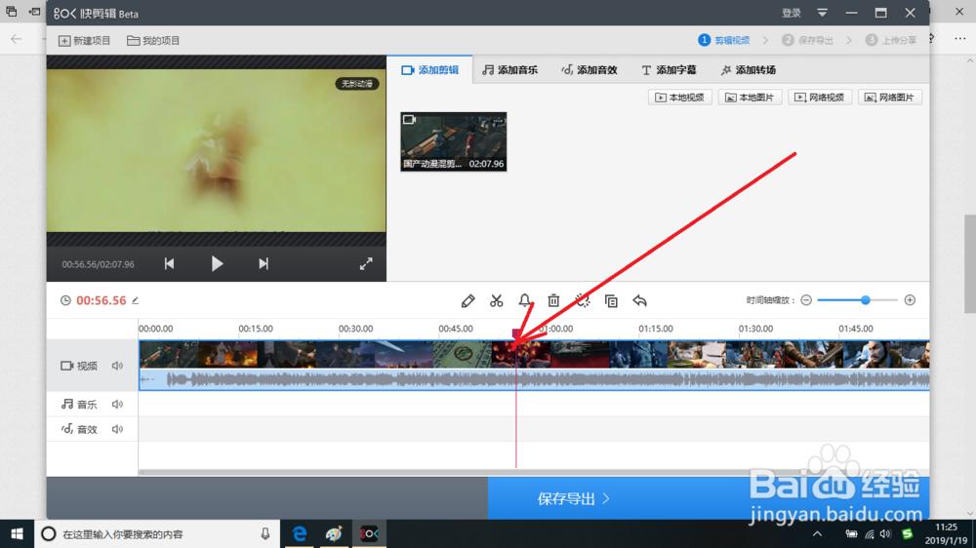Viewport: 976px width, 548px height.
Task: Go to step 剪辑视频
Action: click(724, 40)
